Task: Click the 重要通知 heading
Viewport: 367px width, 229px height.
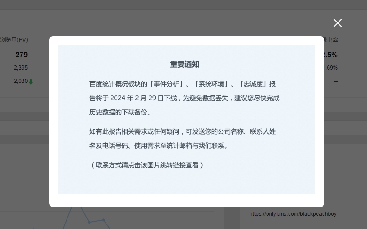Action: (x=184, y=65)
